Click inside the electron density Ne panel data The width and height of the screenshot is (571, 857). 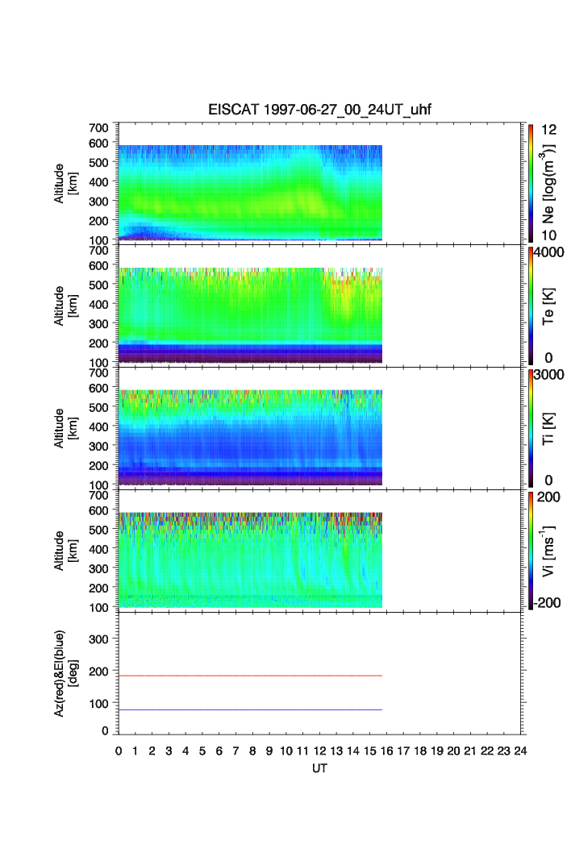pyautogui.click(x=251, y=193)
